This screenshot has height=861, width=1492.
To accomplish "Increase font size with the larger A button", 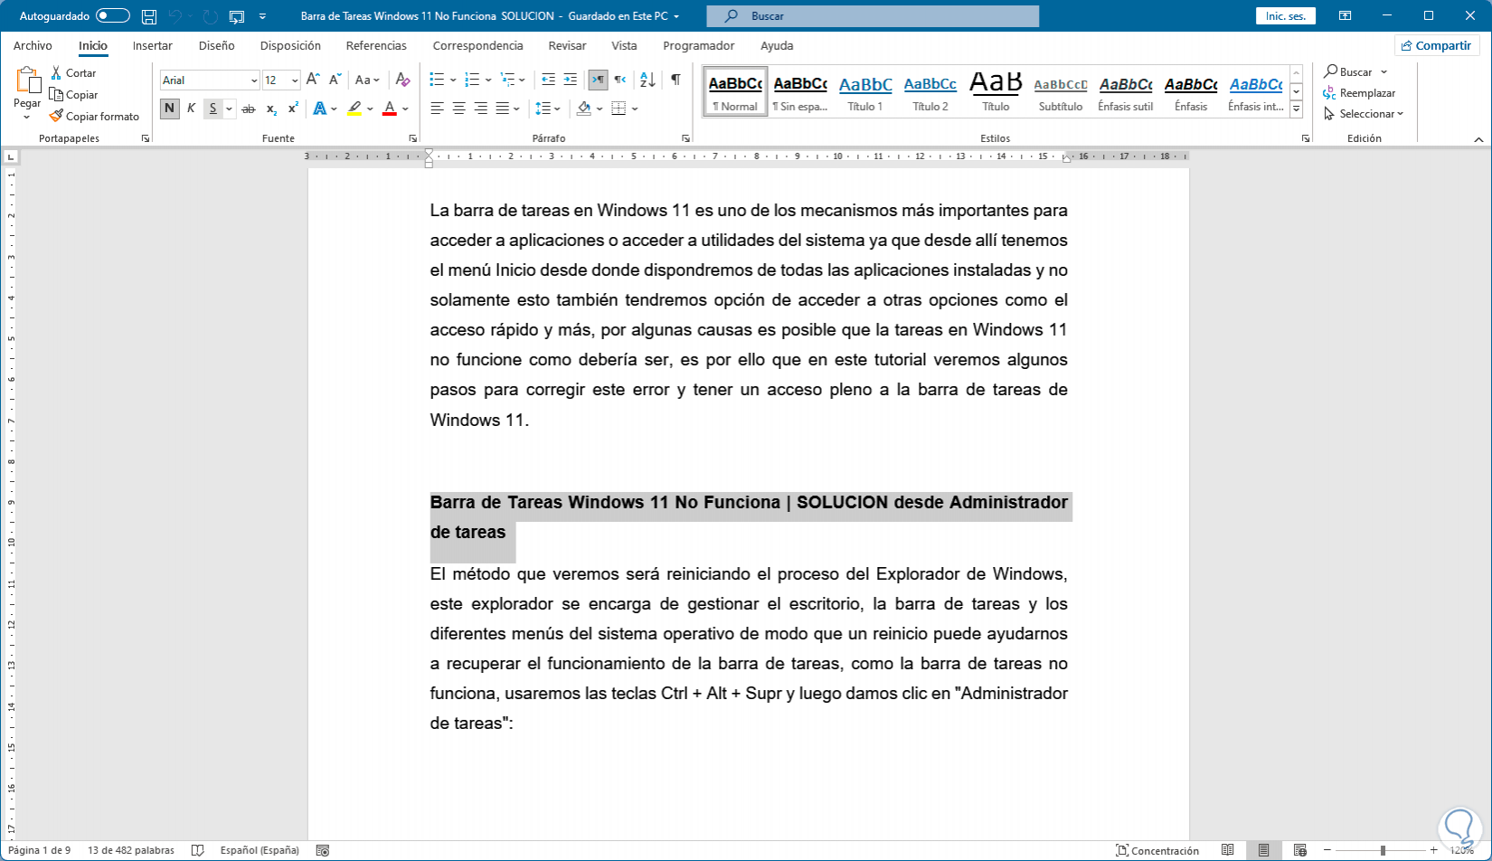I will pyautogui.click(x=313, y=80).
